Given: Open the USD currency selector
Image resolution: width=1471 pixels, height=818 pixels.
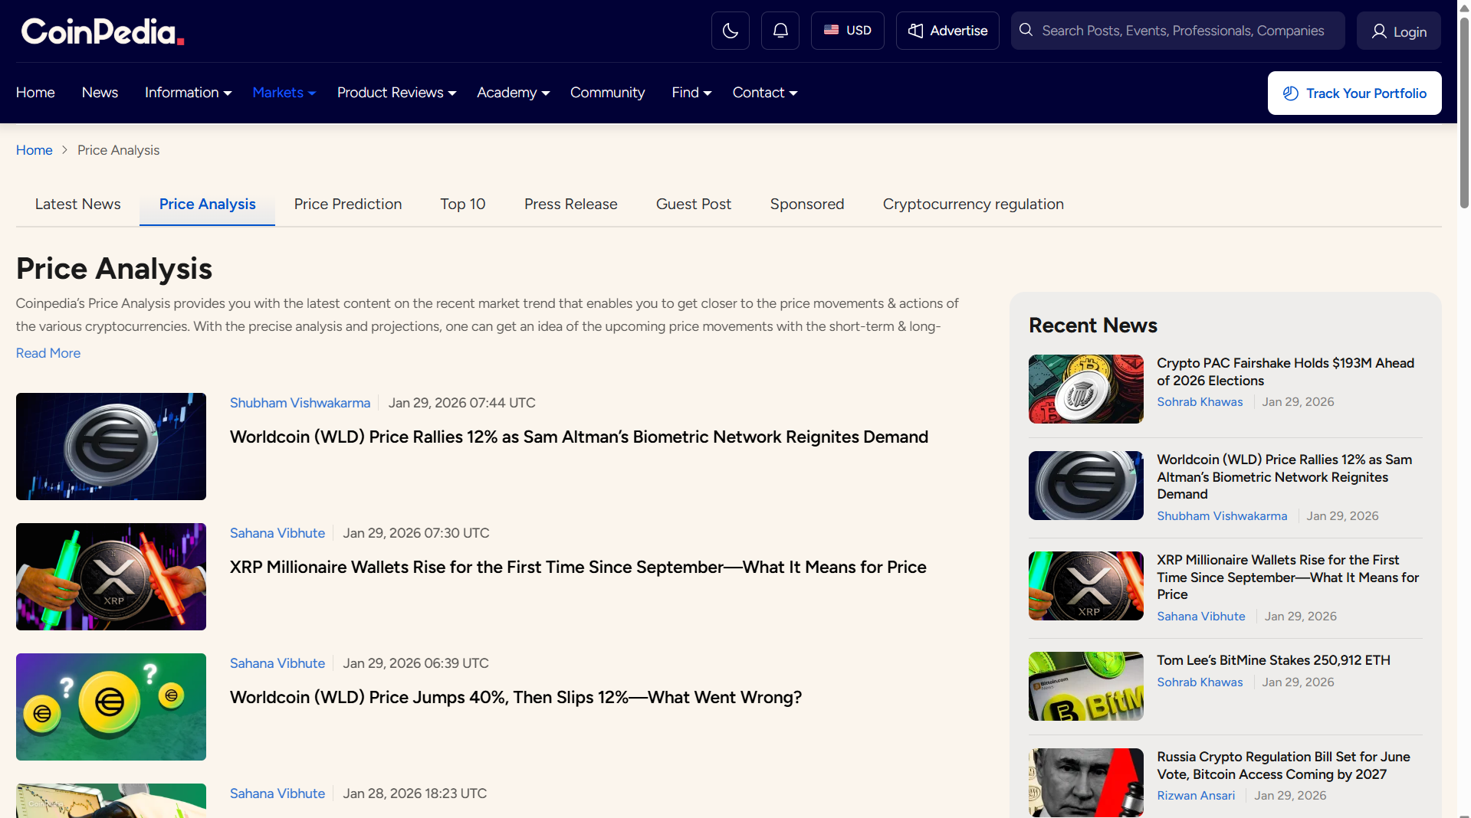Looking at the screenshot, I should pos(847,31).
